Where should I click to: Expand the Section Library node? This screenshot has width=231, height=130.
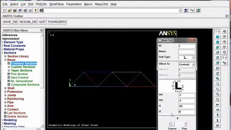(x=5, y=56)
